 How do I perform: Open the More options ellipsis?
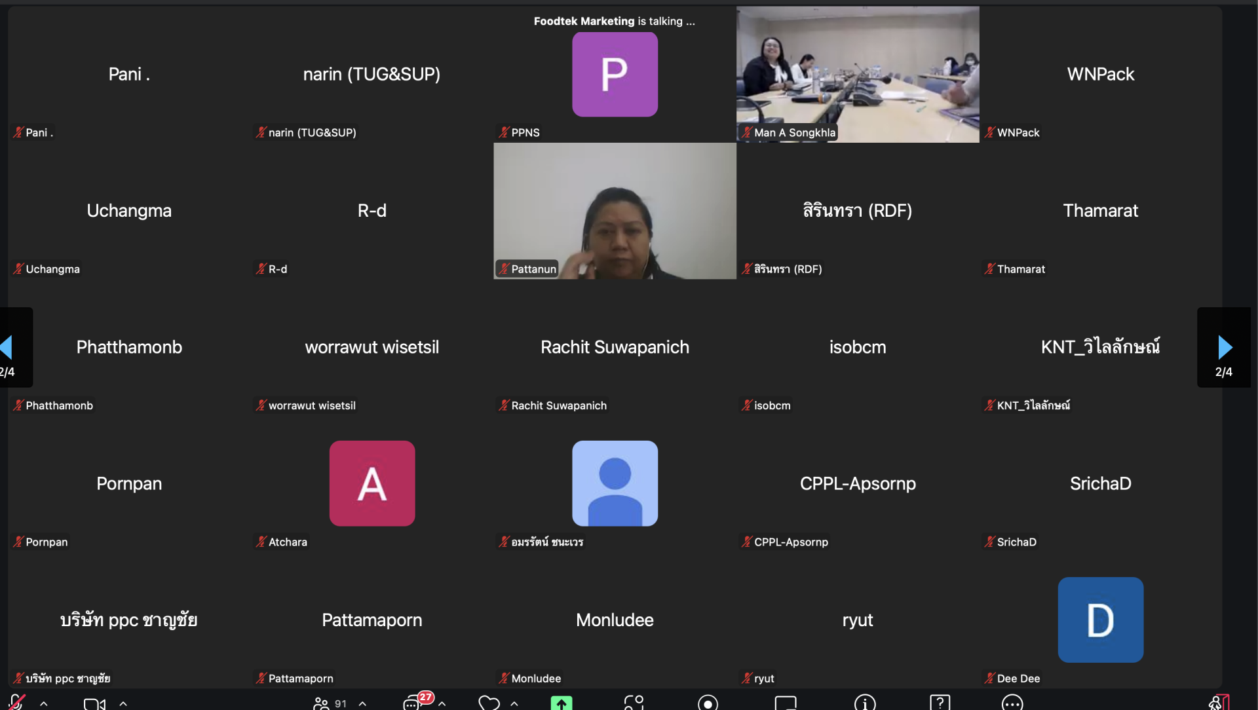click(1012, 704)
